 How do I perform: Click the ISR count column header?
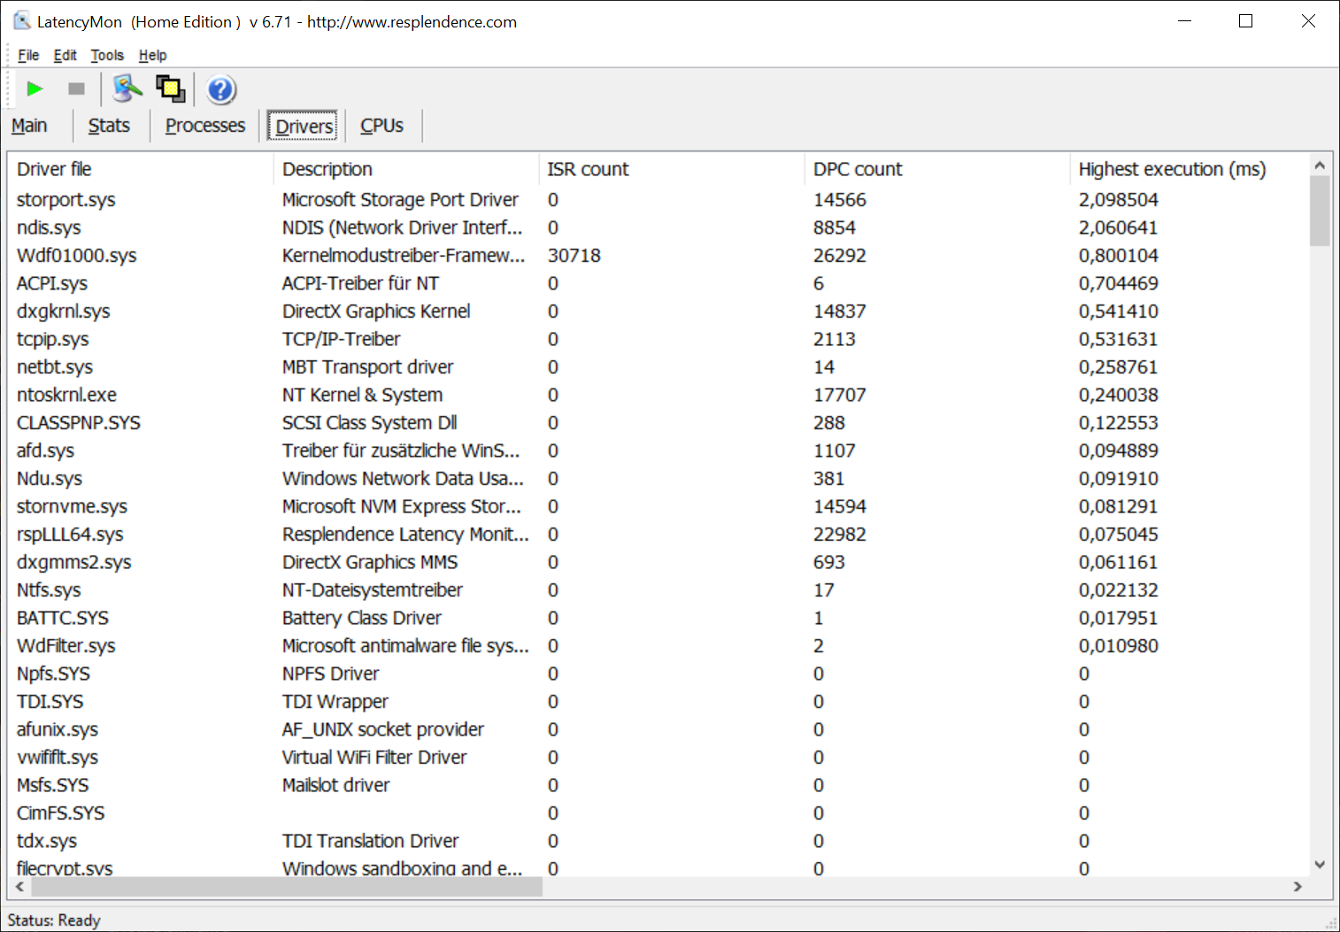point(588,169)
